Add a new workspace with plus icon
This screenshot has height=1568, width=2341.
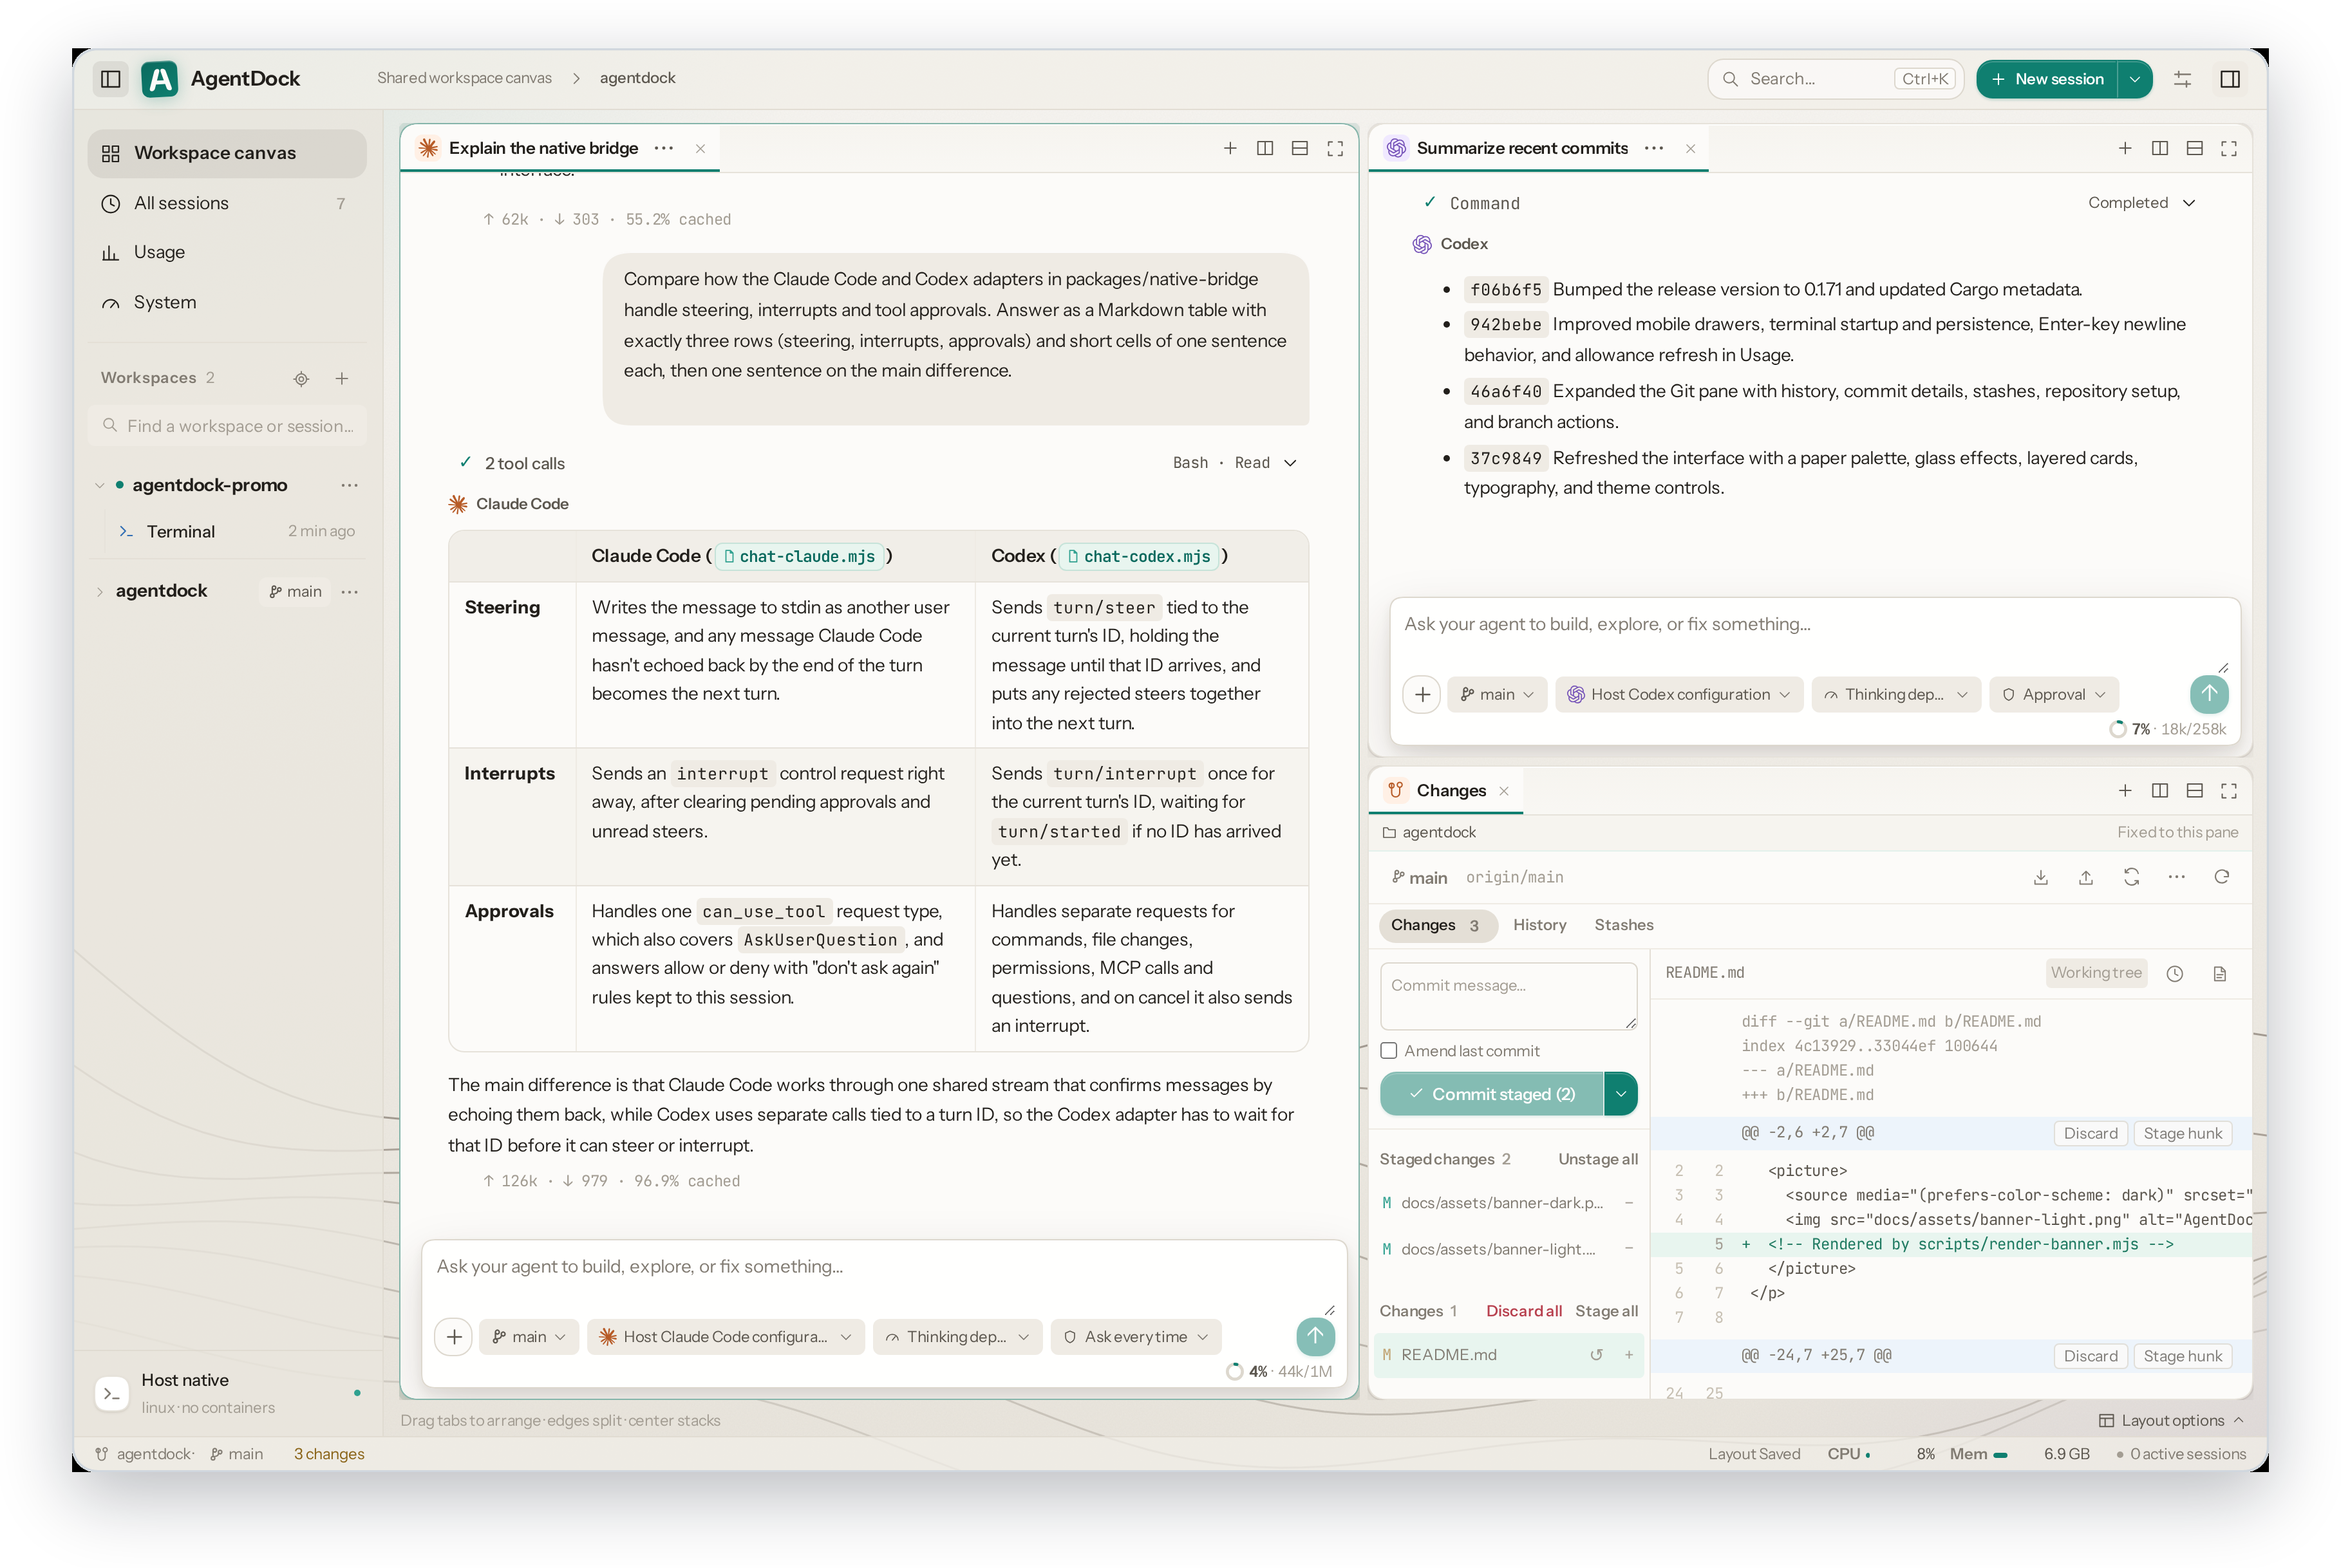click(342, 378)
